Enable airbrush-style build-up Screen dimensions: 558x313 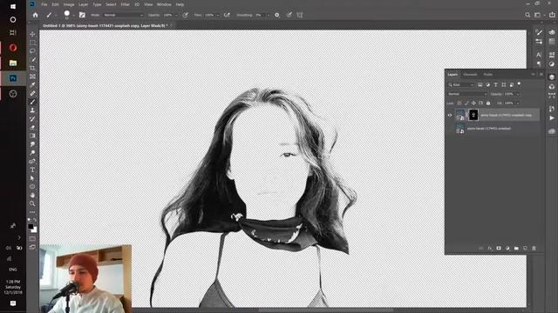[x=227, y=15]
